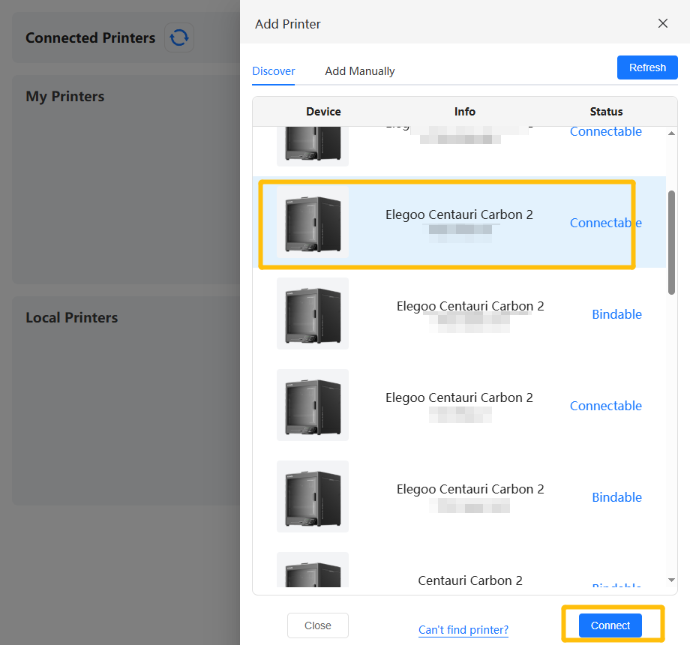
Task: Click the blue Connect button
Action: (x=610, y=625)
